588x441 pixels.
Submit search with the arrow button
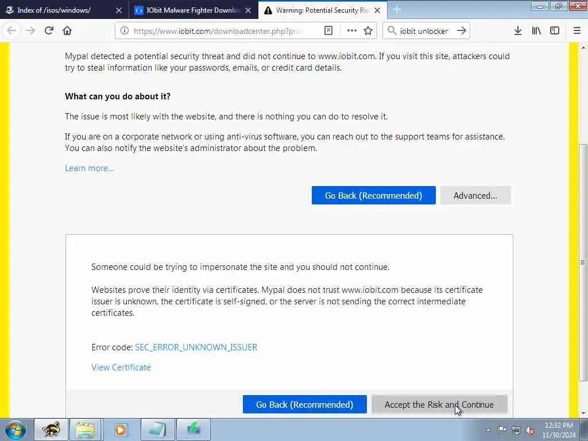(x=462, y=31)
